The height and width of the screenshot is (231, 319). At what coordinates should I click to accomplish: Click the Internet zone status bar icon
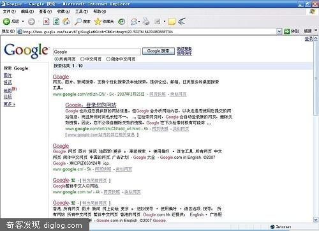point(272,227)
